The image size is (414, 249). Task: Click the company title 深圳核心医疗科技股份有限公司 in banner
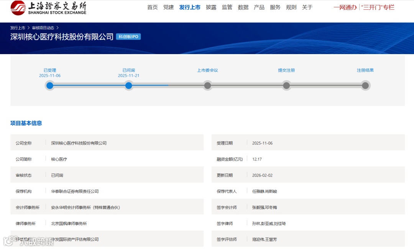[x=62, y=37]
